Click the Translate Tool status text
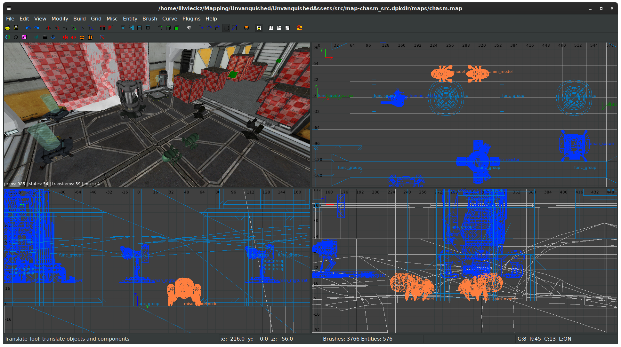The width and height of the screenshot is (621, 347). click(x=67, y=339)
